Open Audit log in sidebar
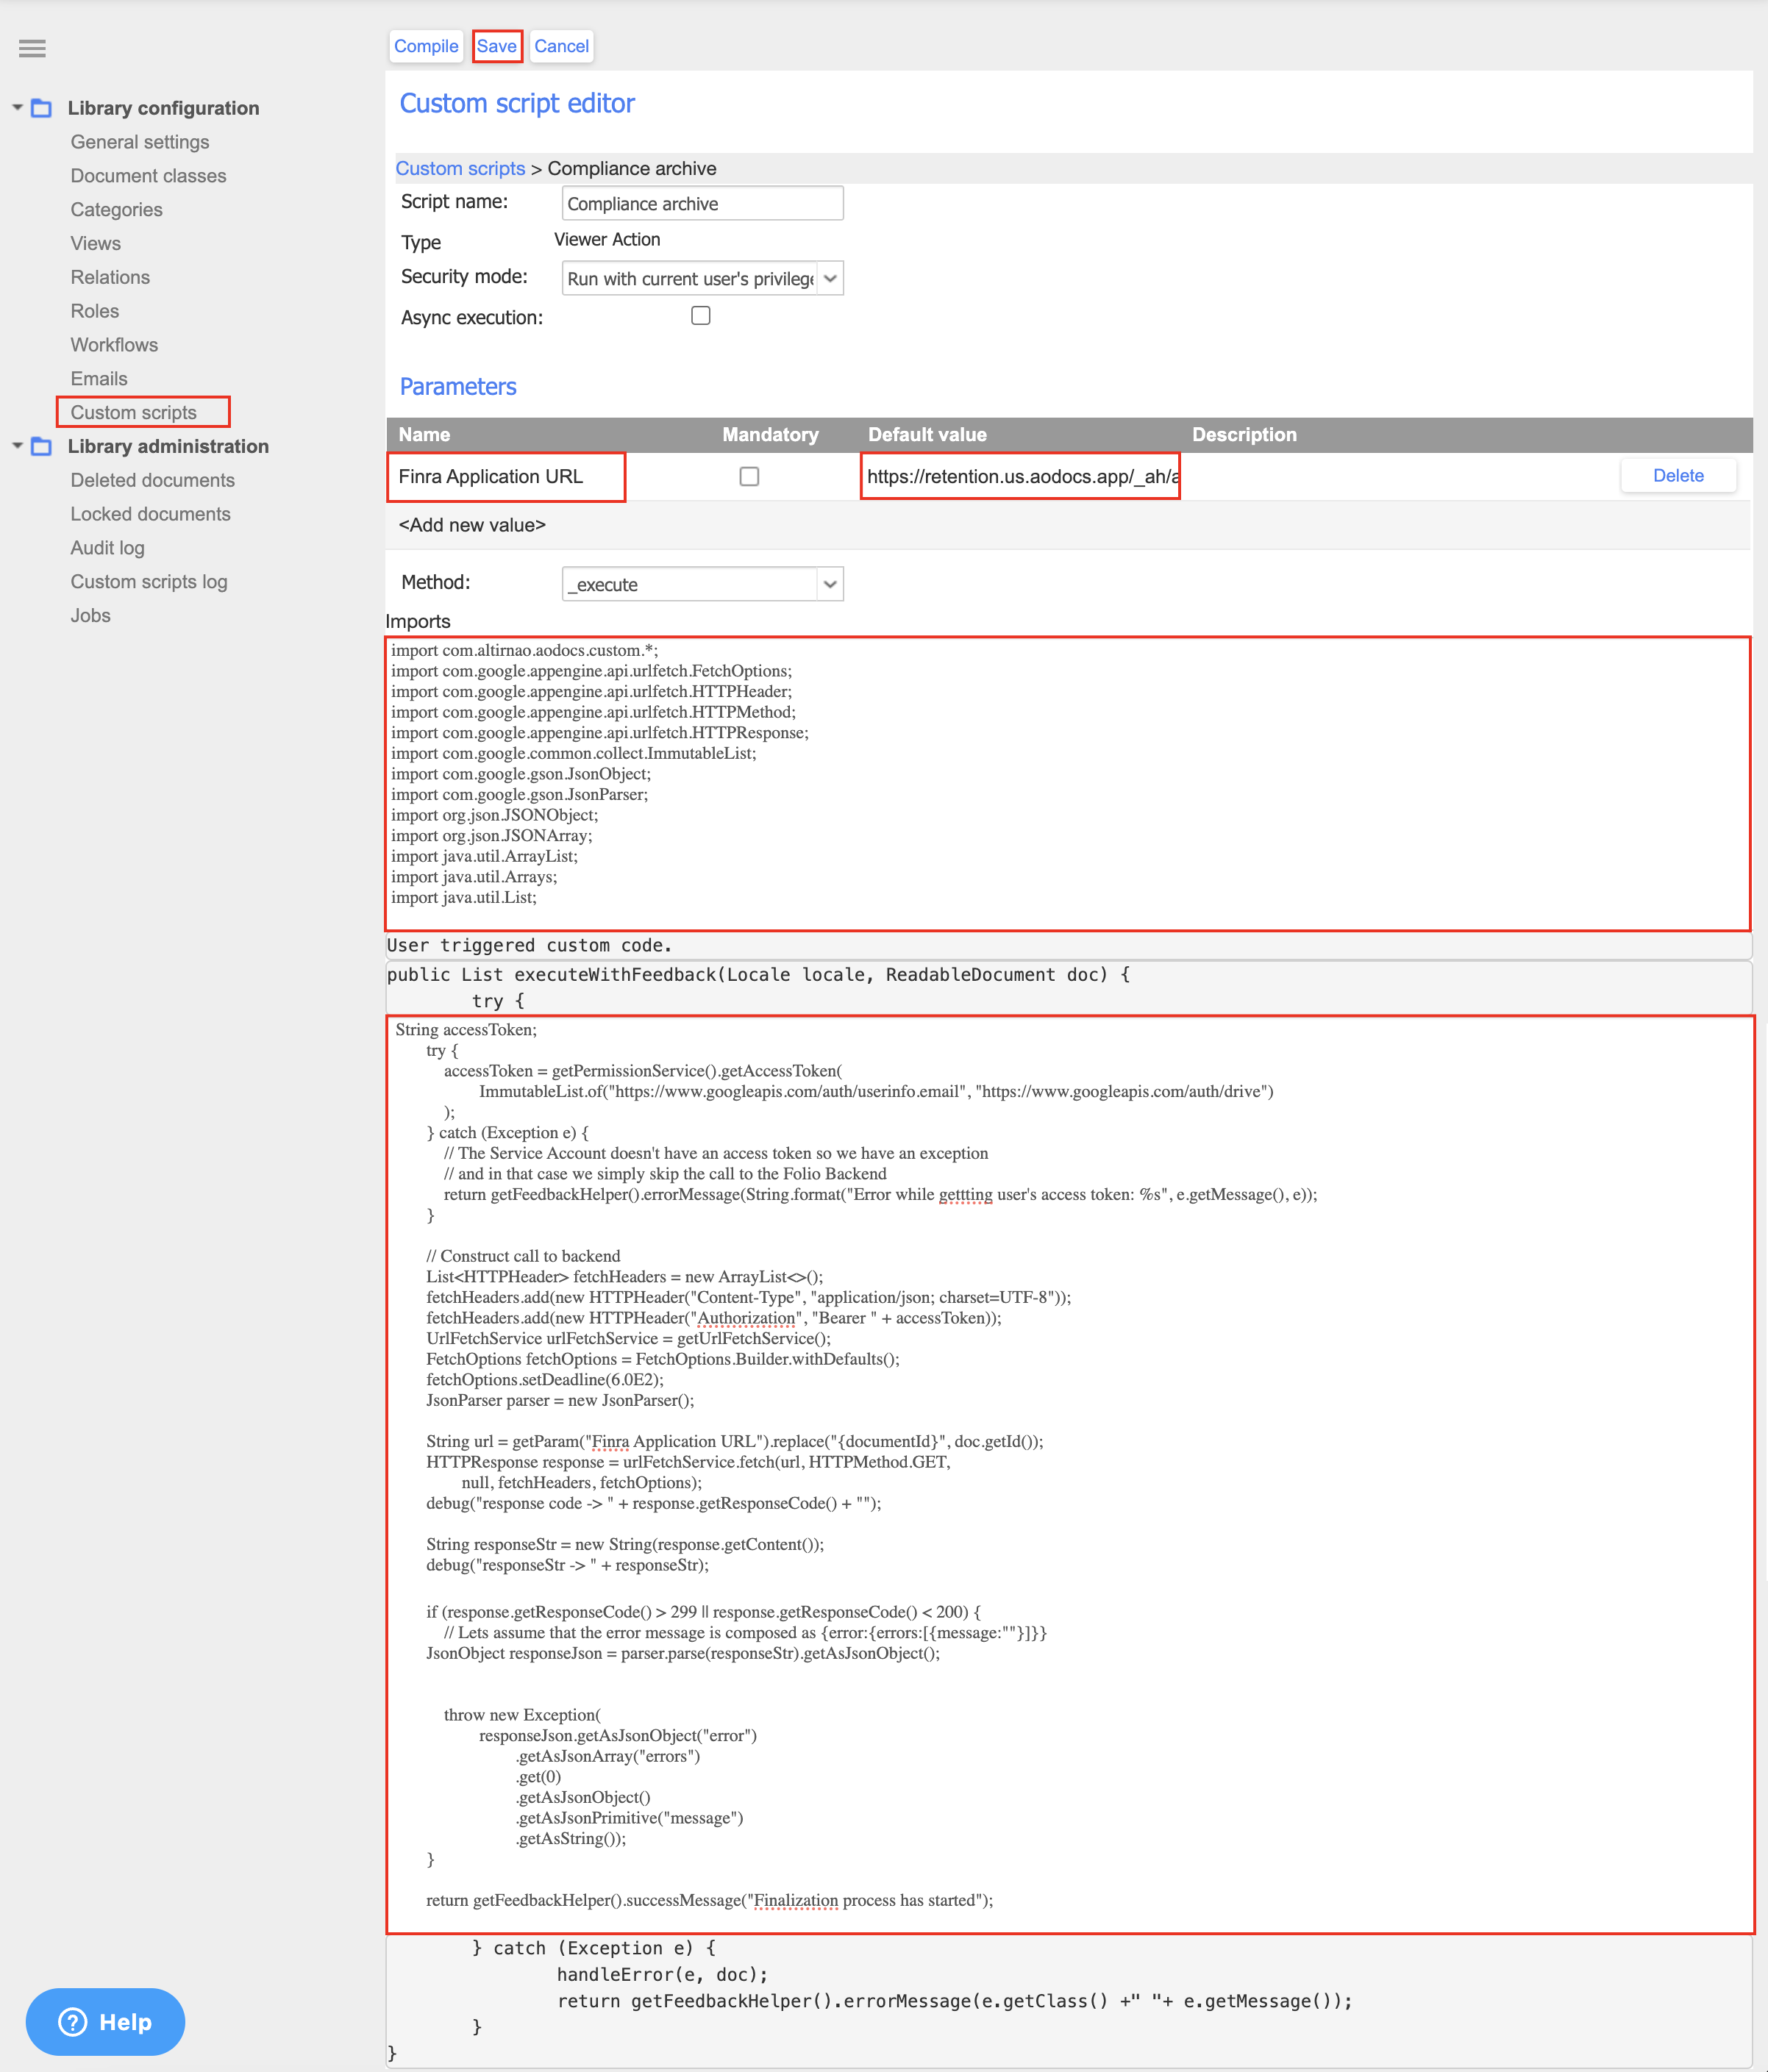Screen dimensions: 1768x2072 coord(107,548)
